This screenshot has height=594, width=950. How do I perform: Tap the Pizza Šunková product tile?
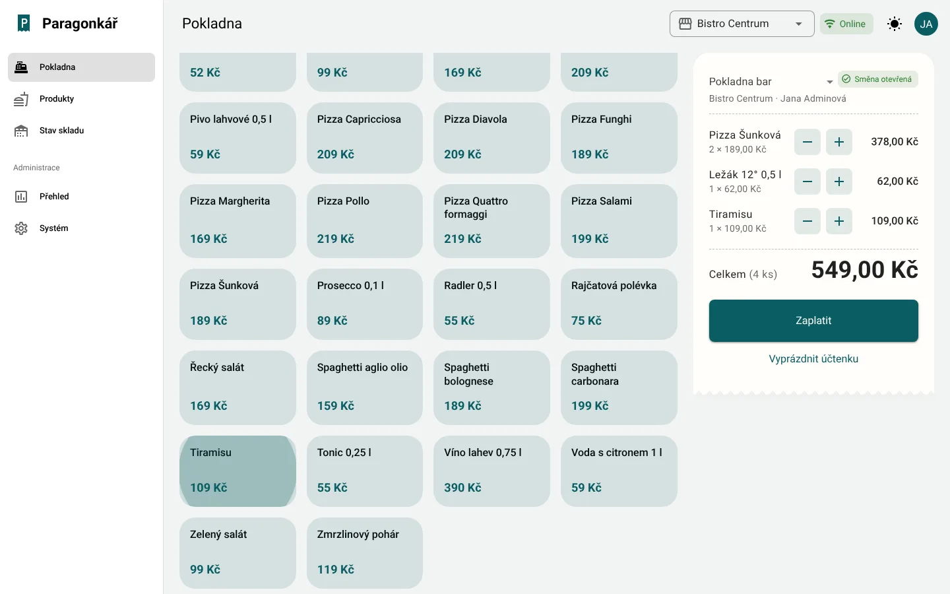pos(237,304)
